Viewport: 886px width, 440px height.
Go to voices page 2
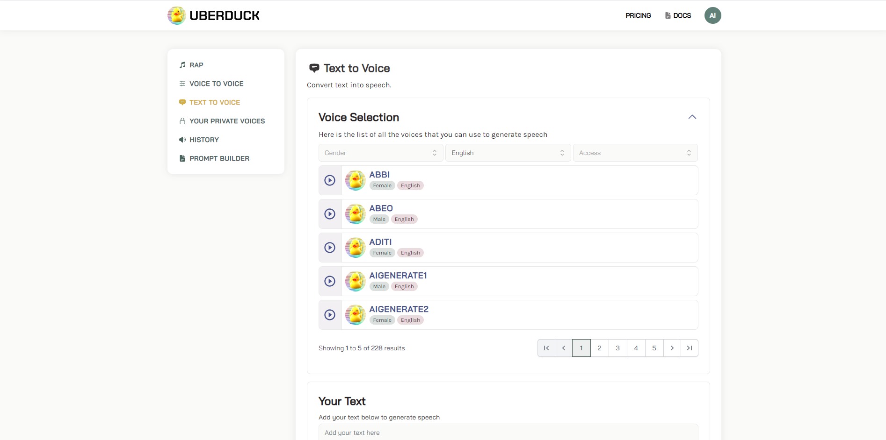click(x=600, y=348)
